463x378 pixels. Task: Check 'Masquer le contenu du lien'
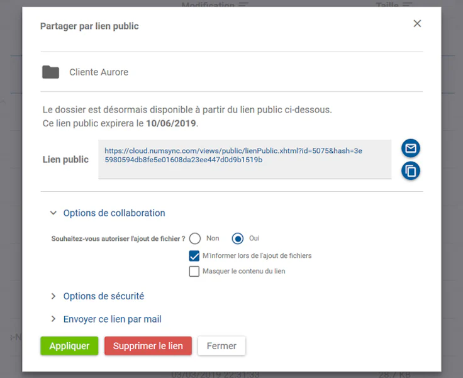pos(194,271)
